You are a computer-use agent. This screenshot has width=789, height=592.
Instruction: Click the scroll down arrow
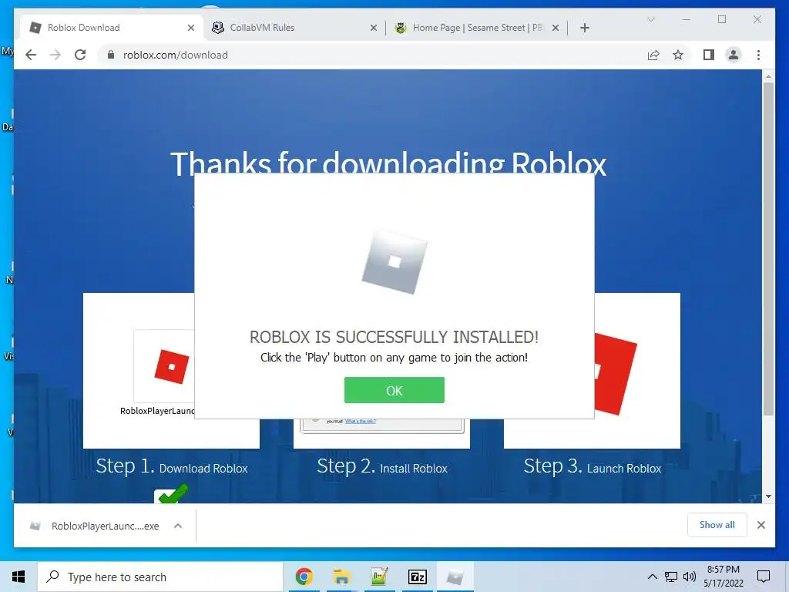pos(768,496)
